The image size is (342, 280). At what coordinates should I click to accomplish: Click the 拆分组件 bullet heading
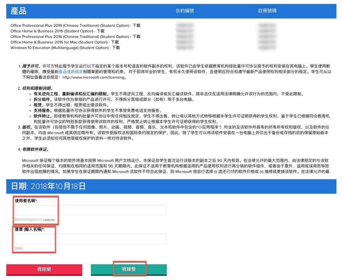(43, 99)
